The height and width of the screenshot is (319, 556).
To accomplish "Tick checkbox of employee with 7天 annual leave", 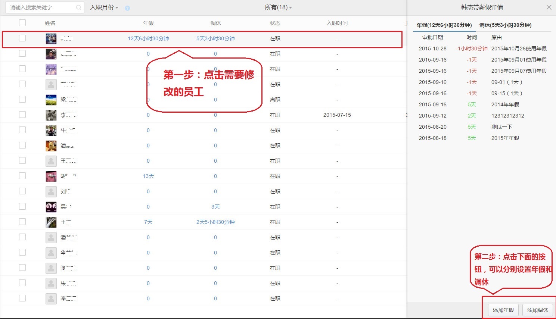I will [x=22, y=222].
